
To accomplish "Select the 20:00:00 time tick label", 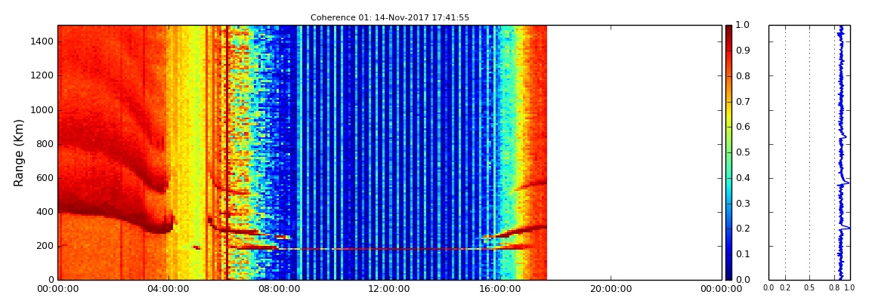I will pyautogui.click(x=611, y=289).
